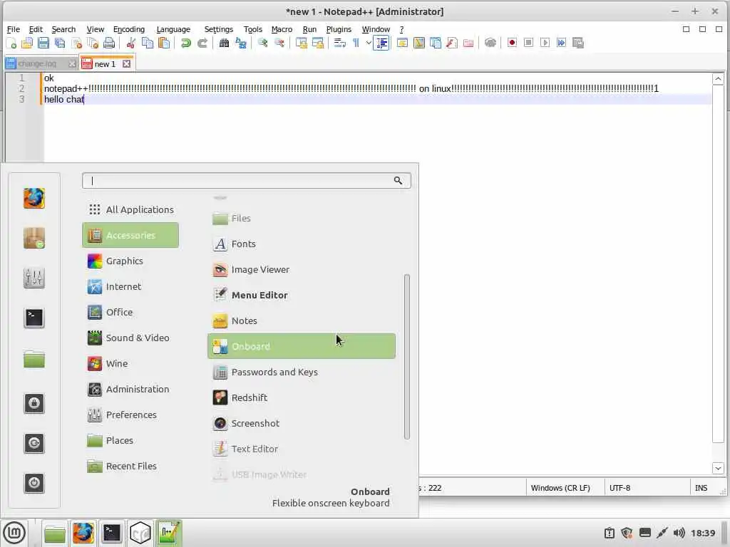Screen dimensions: 730x547
Task: Open the Language menu
Action: [x=173, y=29]
